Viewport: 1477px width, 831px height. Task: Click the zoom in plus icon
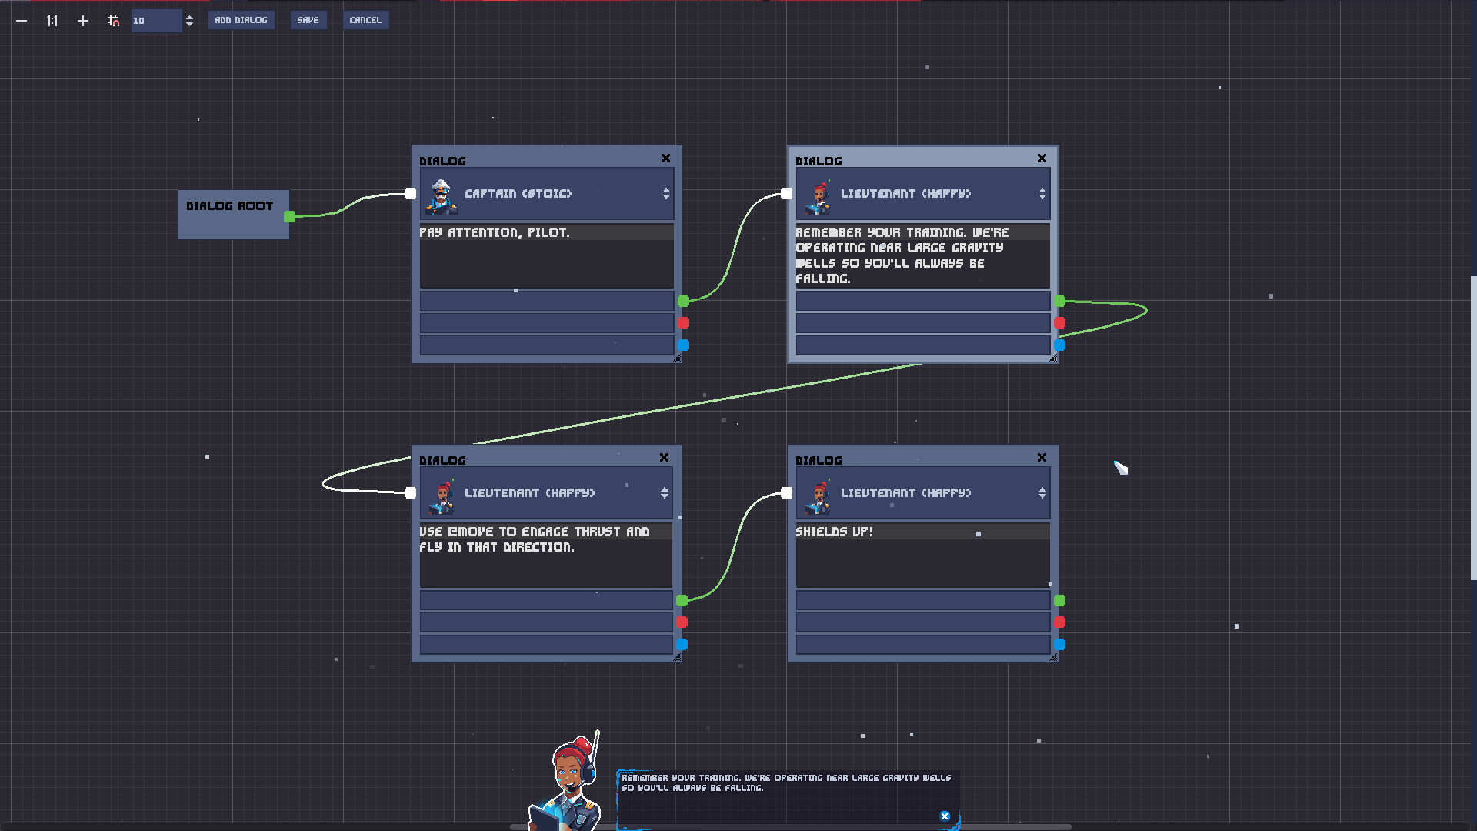[x=82, y=21]
